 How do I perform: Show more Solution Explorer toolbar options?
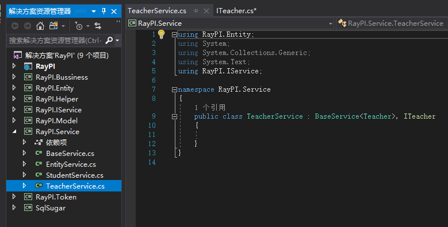point(118,22)
